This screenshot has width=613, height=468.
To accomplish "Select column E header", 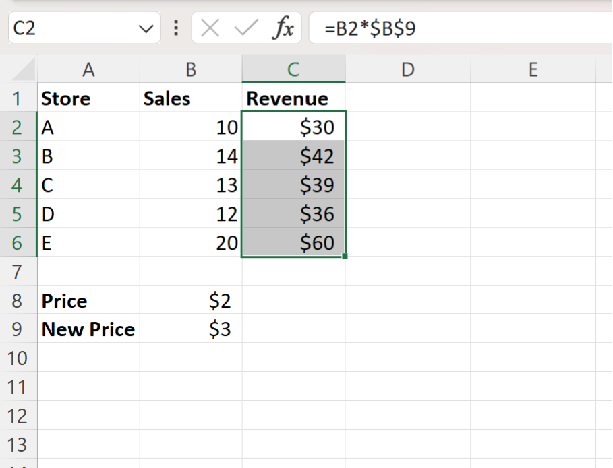I will pyautogui.click(x=533, y=69).
